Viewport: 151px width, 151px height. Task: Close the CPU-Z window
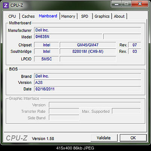point(140,4)
